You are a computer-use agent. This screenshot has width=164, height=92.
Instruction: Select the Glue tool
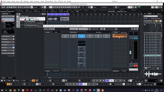click(x=61, y=7)
